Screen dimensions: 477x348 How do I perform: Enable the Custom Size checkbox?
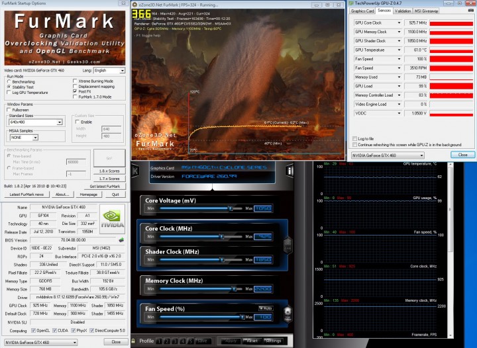pyautogui.click(x=78, y=122)
